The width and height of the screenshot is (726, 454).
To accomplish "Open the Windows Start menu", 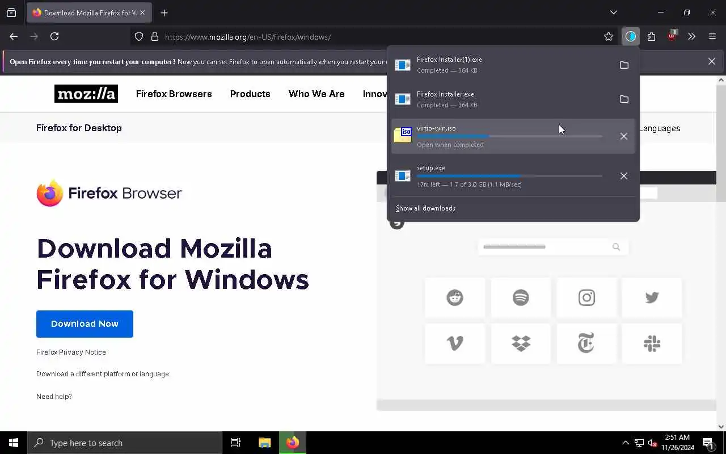I will pyautogui.click(x=14, y=443).
